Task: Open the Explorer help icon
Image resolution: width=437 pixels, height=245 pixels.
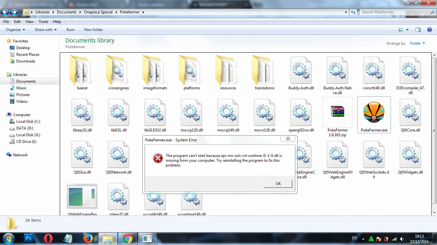Action: pos(430,30)
